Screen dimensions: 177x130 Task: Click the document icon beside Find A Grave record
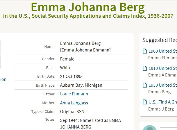pos(145,102)
